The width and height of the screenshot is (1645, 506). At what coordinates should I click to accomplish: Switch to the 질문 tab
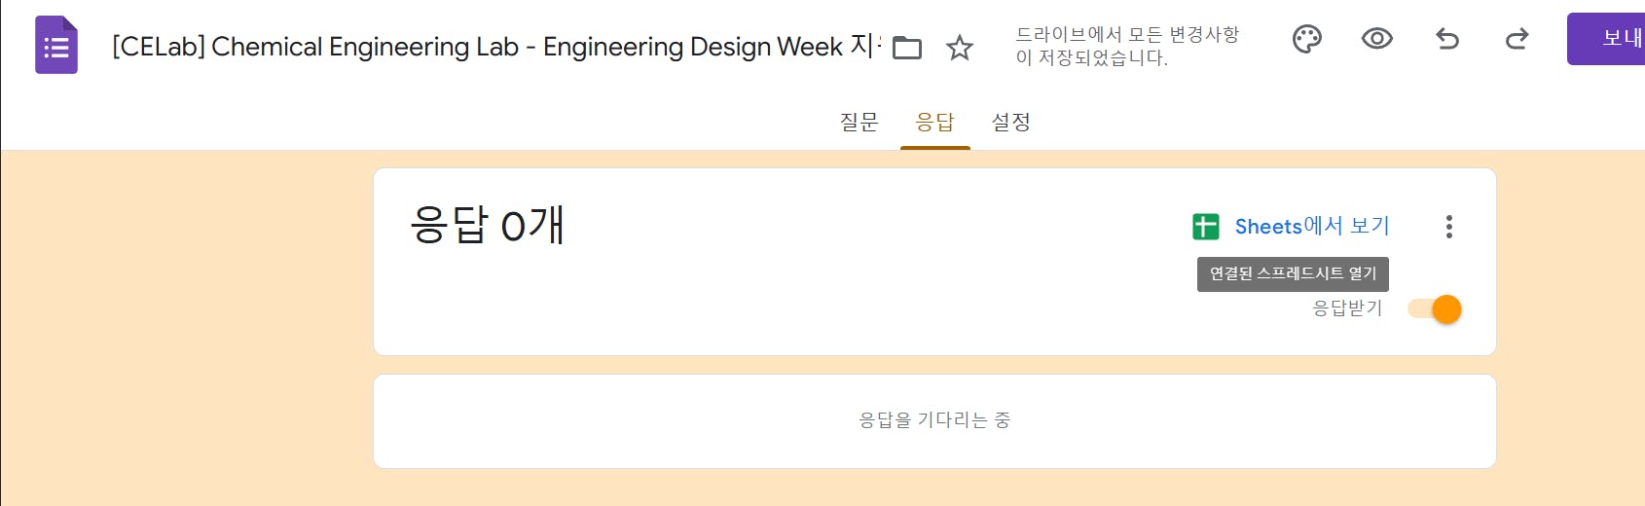tap(859, 122)
